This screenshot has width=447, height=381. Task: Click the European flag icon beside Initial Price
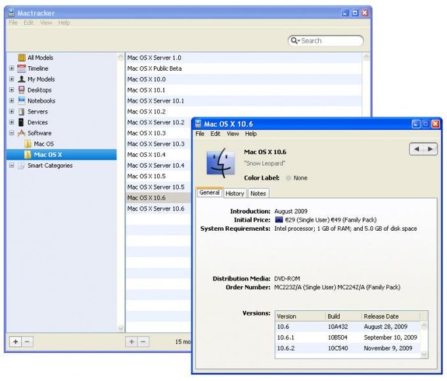(x=279, y=220)
